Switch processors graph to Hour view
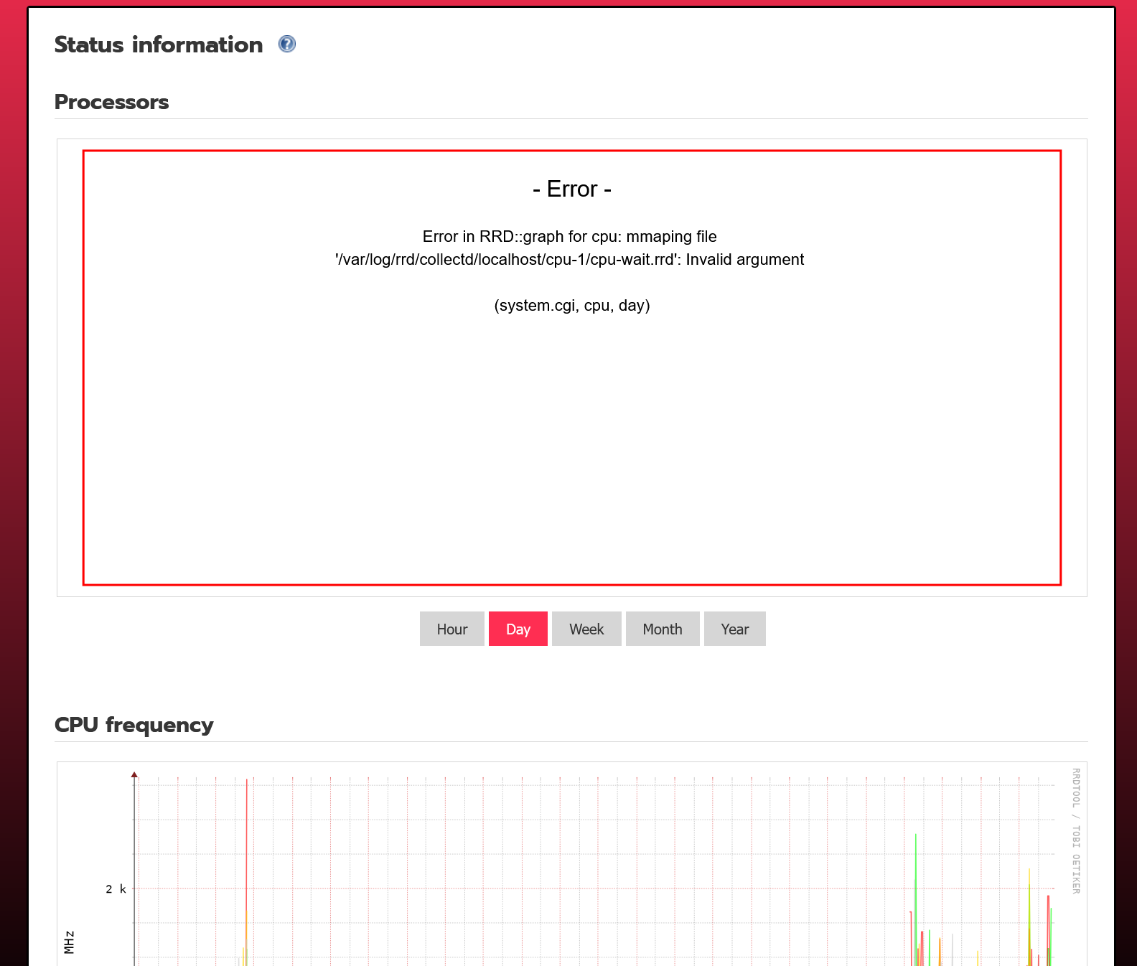 pos(452,629)
